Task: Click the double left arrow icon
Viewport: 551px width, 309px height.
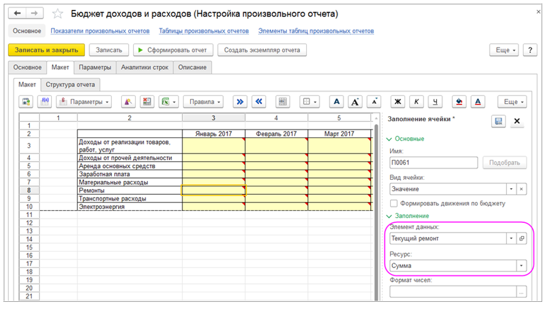Action: pyautogui.click(x=260, y=102)
